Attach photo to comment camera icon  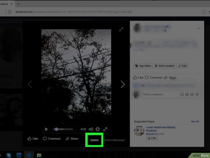(187, 95)
